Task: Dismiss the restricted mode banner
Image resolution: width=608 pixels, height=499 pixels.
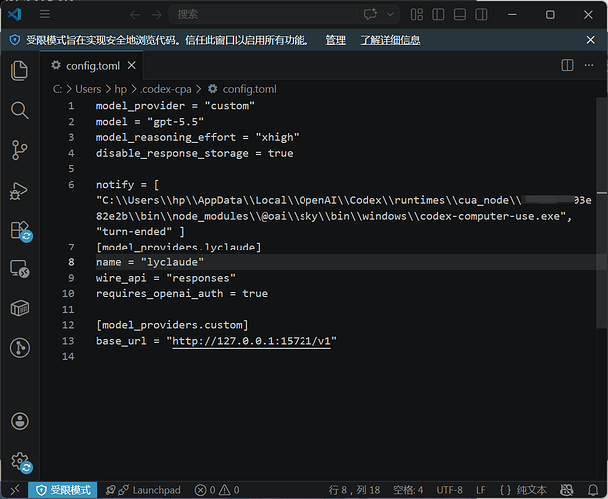Action: 590,40
